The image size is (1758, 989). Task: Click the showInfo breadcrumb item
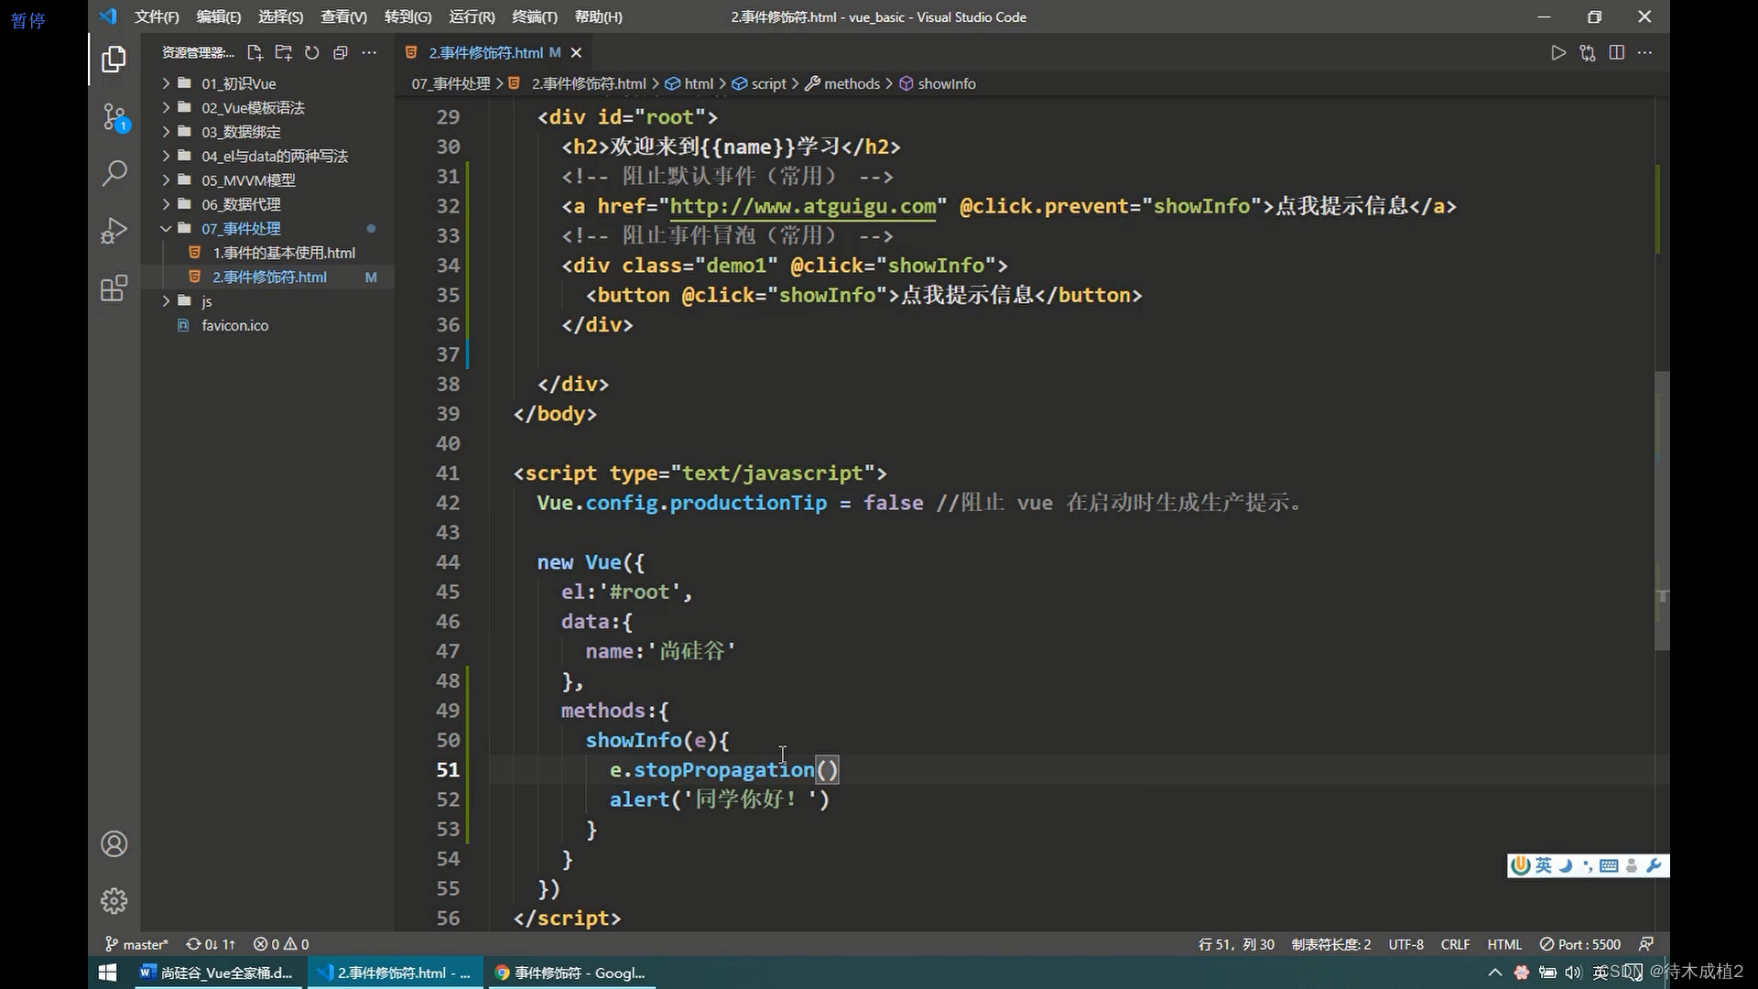pos(939,83)
